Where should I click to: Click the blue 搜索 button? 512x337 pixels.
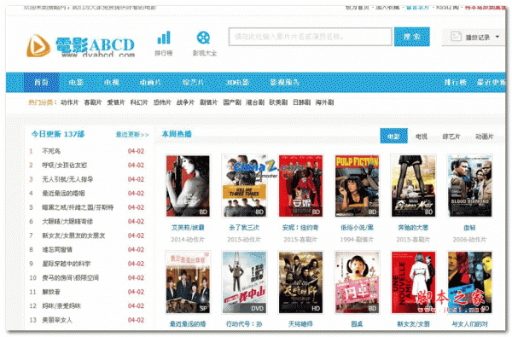412,37
